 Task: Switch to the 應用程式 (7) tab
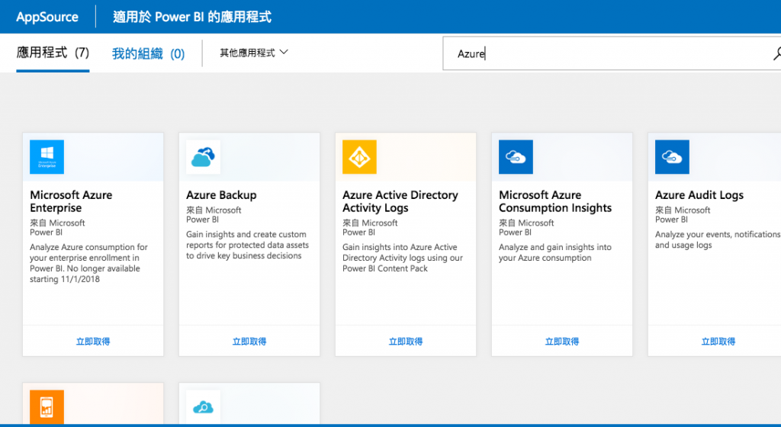coord(53,53)
